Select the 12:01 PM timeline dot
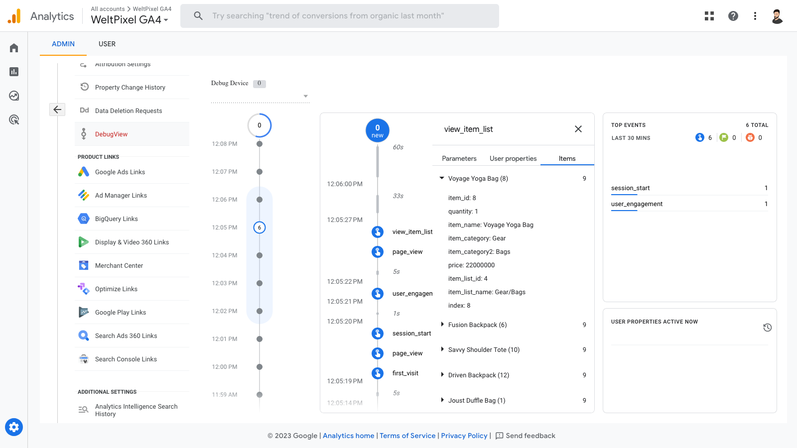The height and width of the screenshot is (448, 797). click(260, 339)
